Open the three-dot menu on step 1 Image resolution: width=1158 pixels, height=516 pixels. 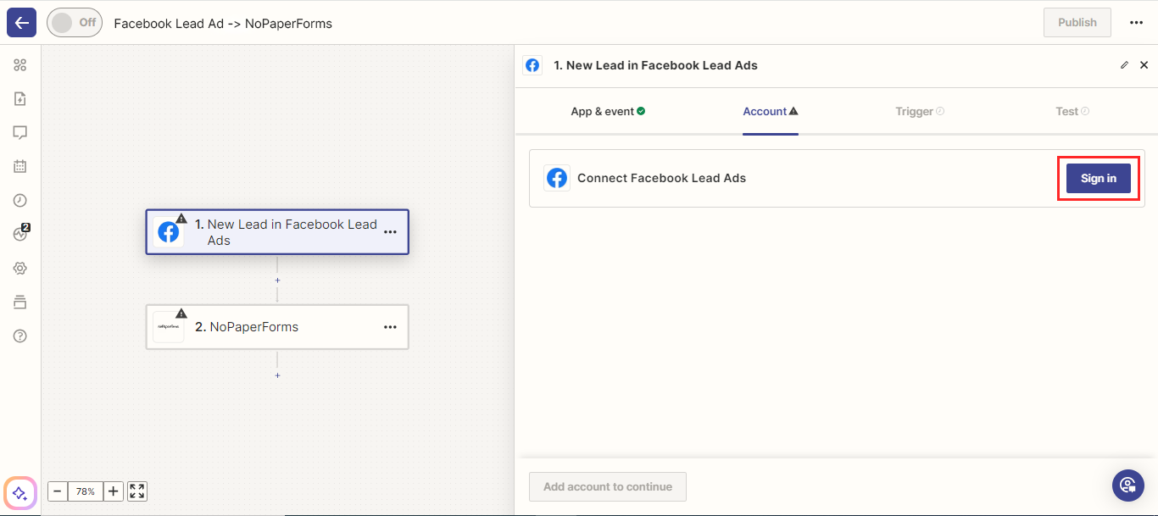click(x=390, y=232)
